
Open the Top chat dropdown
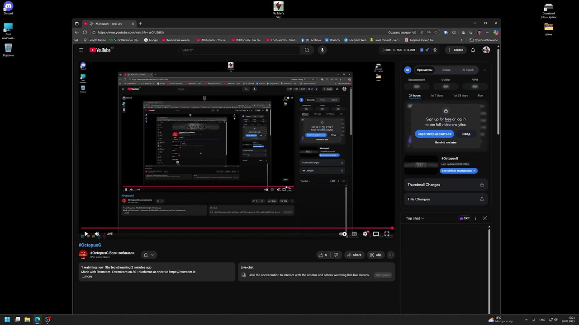(x=415, y=218)
